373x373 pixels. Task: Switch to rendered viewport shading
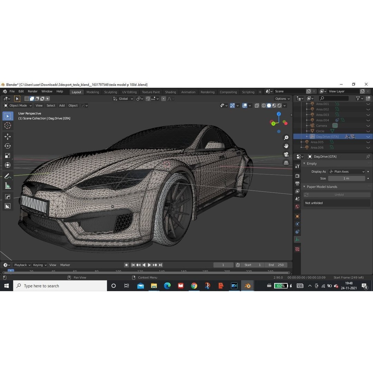[279, 105]
